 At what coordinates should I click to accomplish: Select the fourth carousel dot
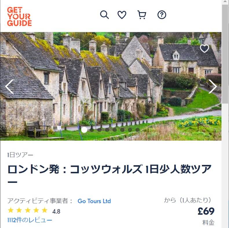107,130
